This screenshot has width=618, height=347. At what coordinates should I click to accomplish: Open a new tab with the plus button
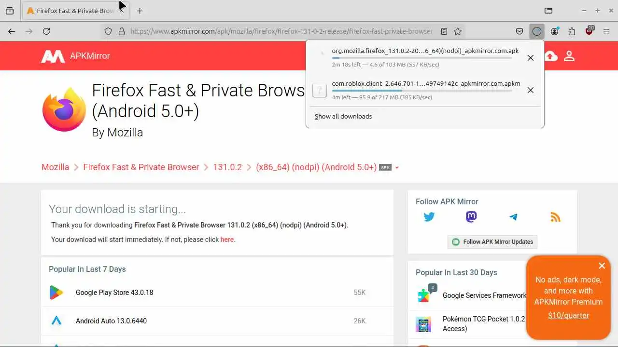tap(140, 11)
